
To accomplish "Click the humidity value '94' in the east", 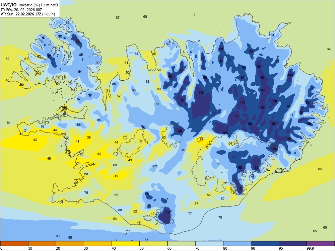I will [289, 106].
